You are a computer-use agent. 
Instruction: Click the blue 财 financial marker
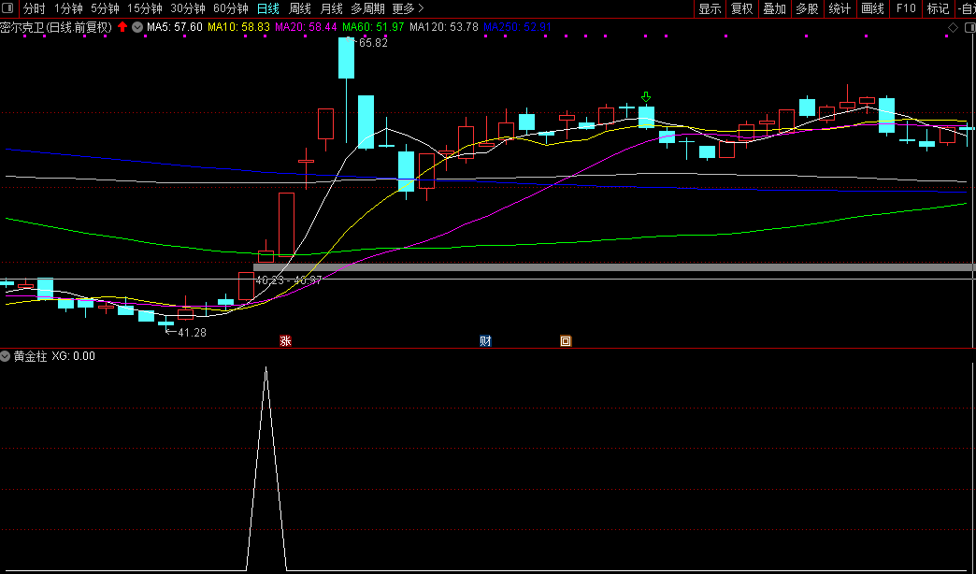pyautogui.click(x=485, y=340)
